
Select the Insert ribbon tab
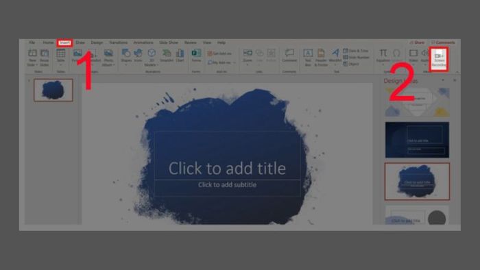[x=64, y=42]
